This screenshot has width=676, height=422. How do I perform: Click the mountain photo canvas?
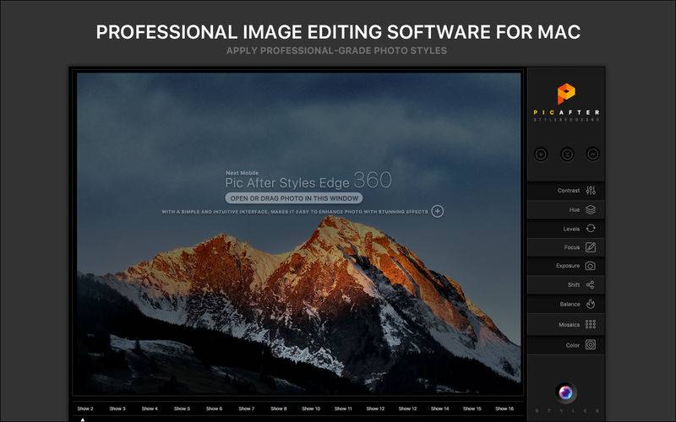tap(299, 234)
